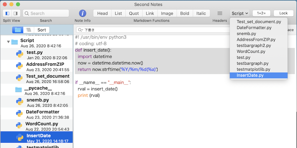Insert a Head markdown element

pos(103,13)
